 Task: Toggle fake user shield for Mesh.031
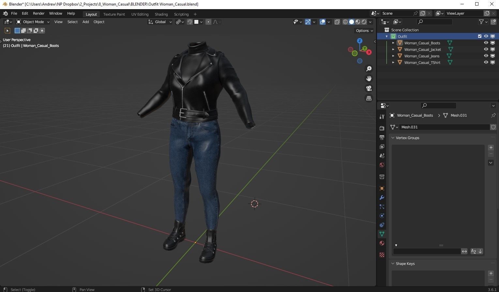pyautogui.click(x=493, y=127)
